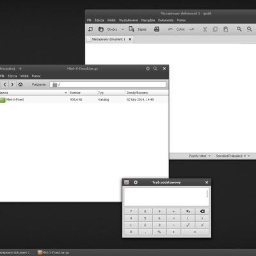Click the Otwórz label in gedit toolbar
Image resolution: width=256 pixels, height=256 pixels.
point(112,29)
